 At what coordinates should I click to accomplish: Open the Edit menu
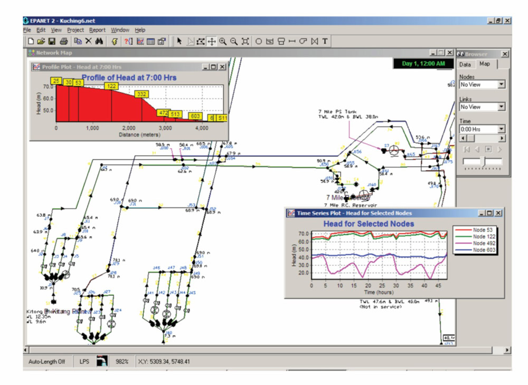[41, 30]
